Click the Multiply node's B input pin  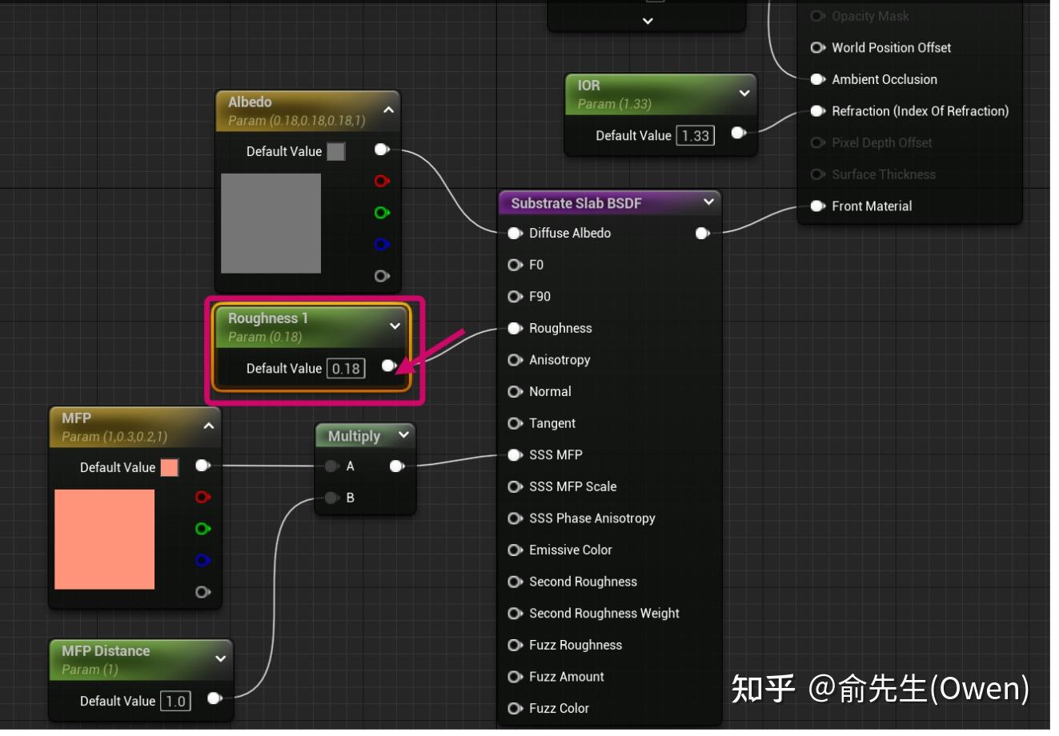click(331, 497)
